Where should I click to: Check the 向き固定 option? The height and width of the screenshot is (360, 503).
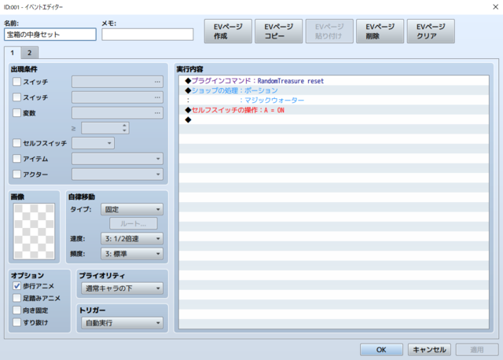pyautogui.click(x=17, y=310)
